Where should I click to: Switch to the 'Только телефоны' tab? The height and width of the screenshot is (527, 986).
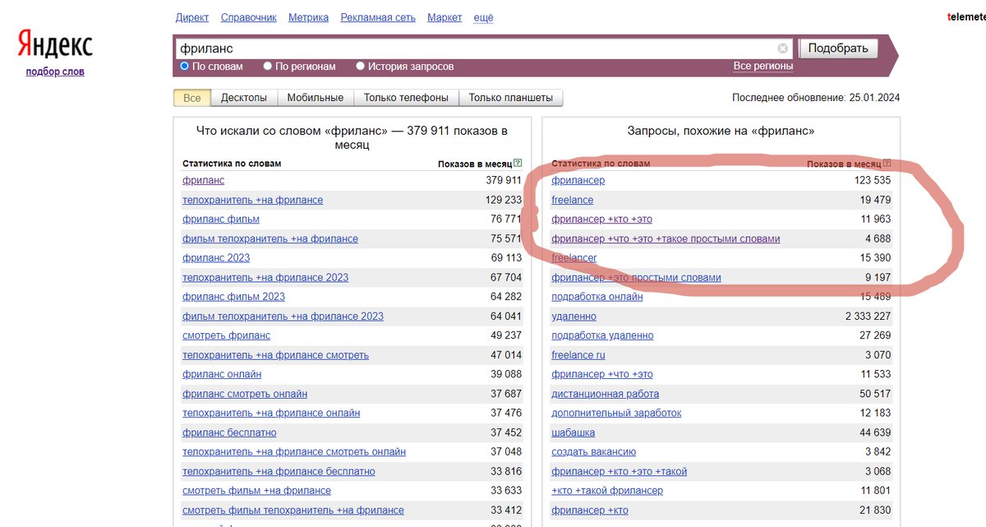[x=406, y=98]
